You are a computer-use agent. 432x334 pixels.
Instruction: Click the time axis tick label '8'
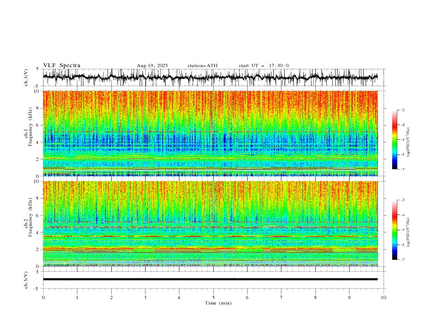[x=315, y=297]
